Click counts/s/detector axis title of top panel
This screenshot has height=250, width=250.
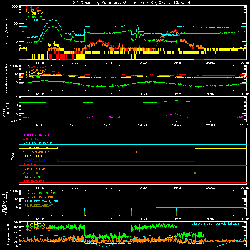tap(6, 32)
